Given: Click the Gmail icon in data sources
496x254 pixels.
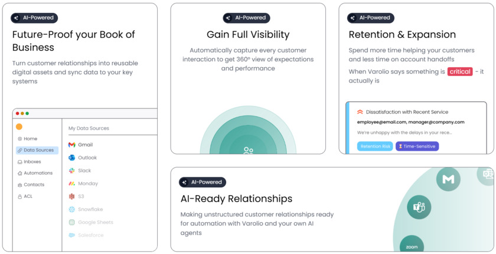Looking at the screenshot, I should click(x=71, y=145).
